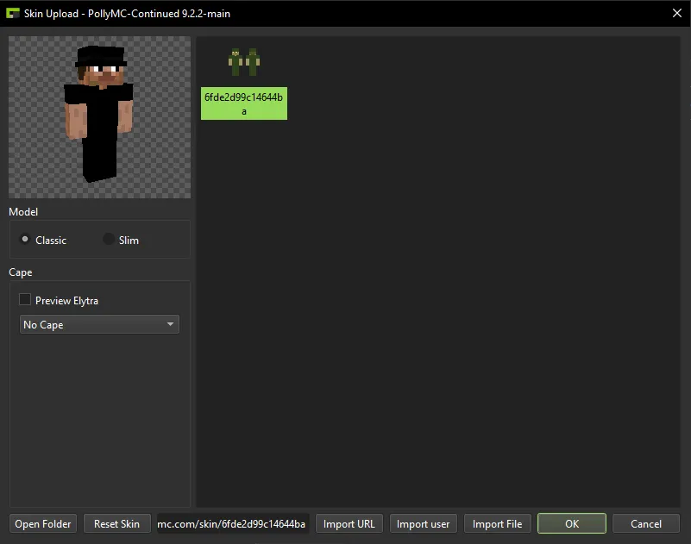Click the Import File button
Viewport: 691px width, 544px height.
point(497,523)
